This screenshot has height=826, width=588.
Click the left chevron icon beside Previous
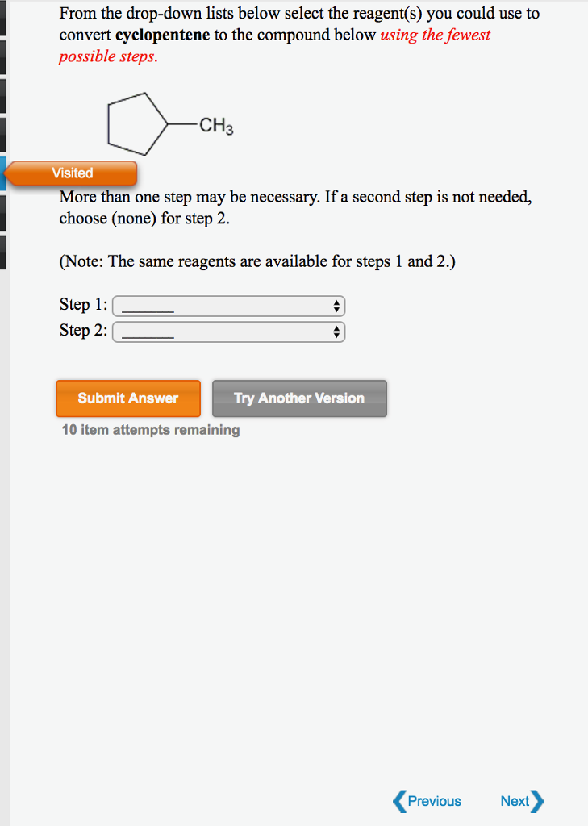pos(399,801)
